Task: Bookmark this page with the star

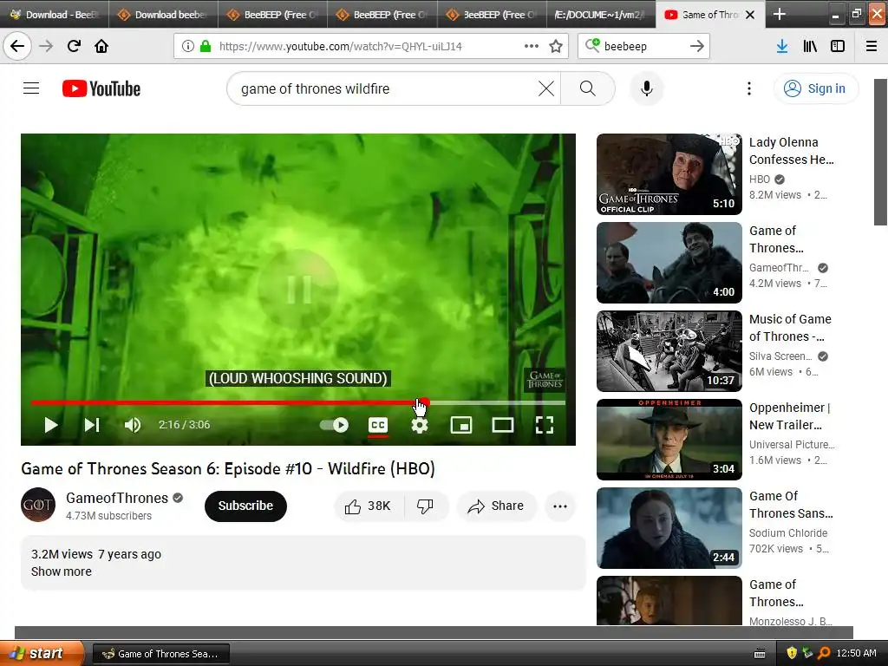Action: click(556, 46)
